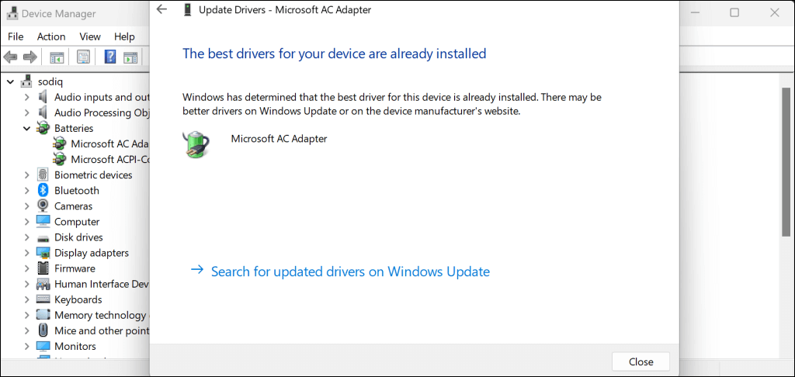Screen dimensions: 795x377
Task: Click the Properties toolbar icon
Action: point(83,57)
